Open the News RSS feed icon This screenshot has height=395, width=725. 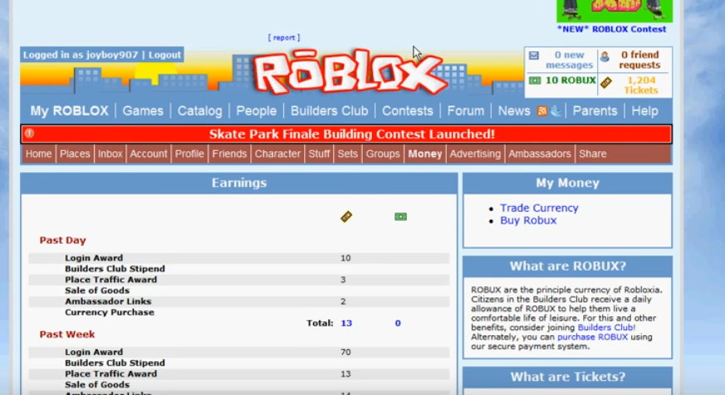pyautogui.click(x=542, y=111)
